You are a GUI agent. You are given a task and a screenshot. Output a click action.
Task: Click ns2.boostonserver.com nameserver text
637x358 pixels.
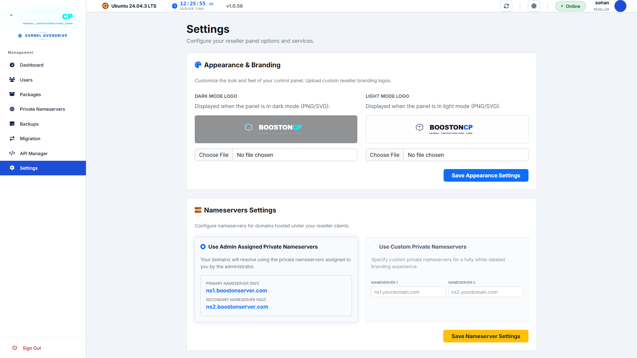[237, 307]
